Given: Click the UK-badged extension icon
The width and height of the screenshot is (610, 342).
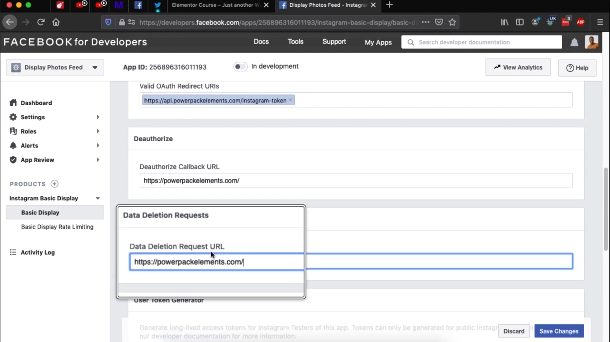Looking at the screenshot, I should point(551,22).
